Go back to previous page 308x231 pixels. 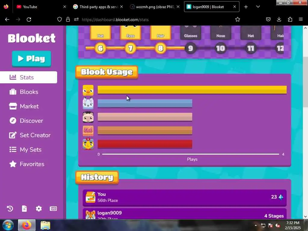[x=7, y=20]
